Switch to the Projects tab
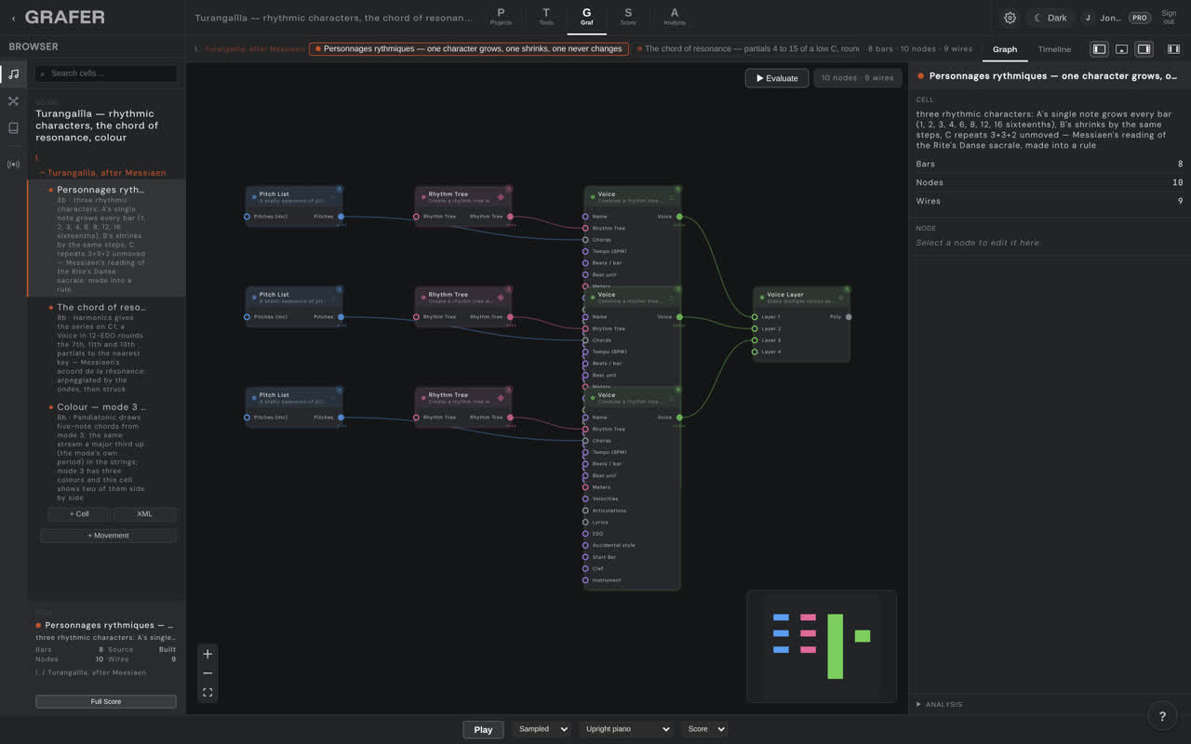Screen dimensions: 1191x744 coord(501,17)
